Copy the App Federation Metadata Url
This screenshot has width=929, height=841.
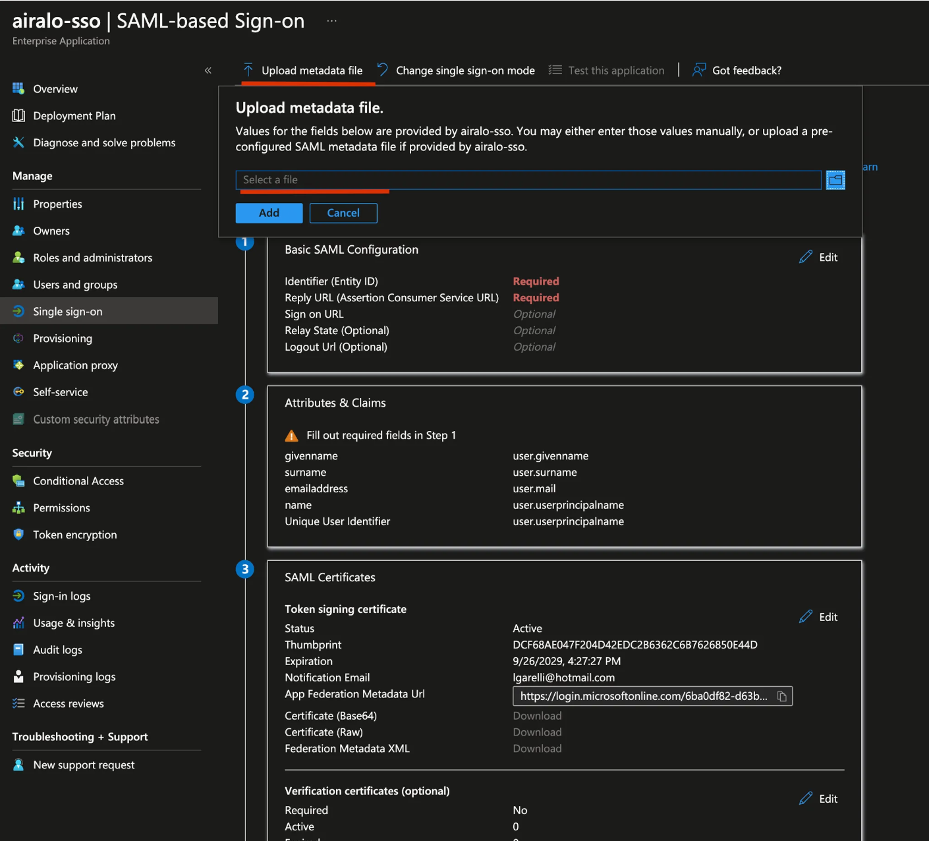782,696
